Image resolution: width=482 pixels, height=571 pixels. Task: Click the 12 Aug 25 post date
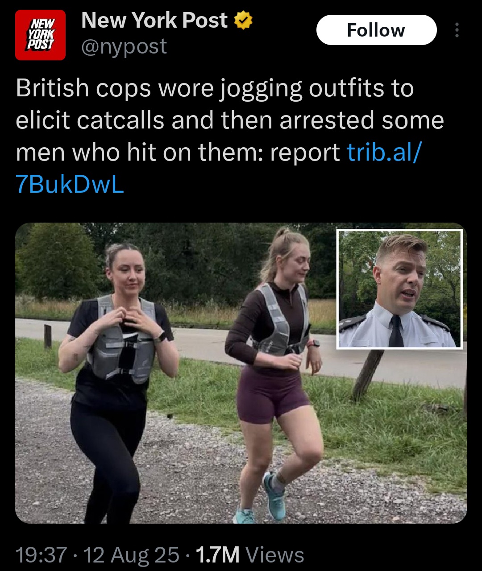[x=131, y=555]
